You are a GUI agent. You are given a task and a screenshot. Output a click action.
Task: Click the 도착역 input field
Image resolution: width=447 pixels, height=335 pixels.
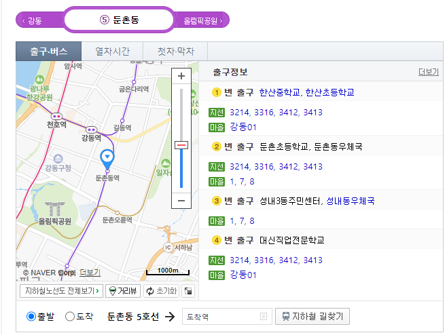[221, 317]
